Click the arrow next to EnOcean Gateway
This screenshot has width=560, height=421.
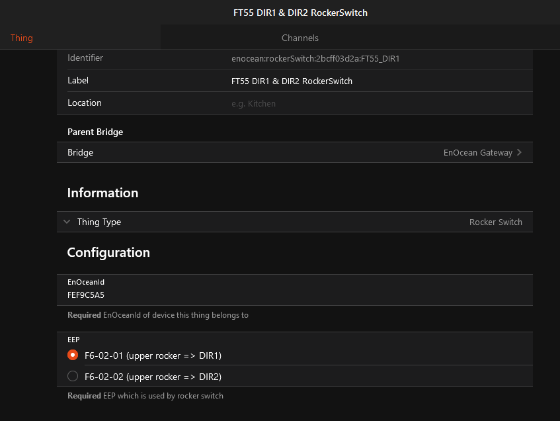520,152
